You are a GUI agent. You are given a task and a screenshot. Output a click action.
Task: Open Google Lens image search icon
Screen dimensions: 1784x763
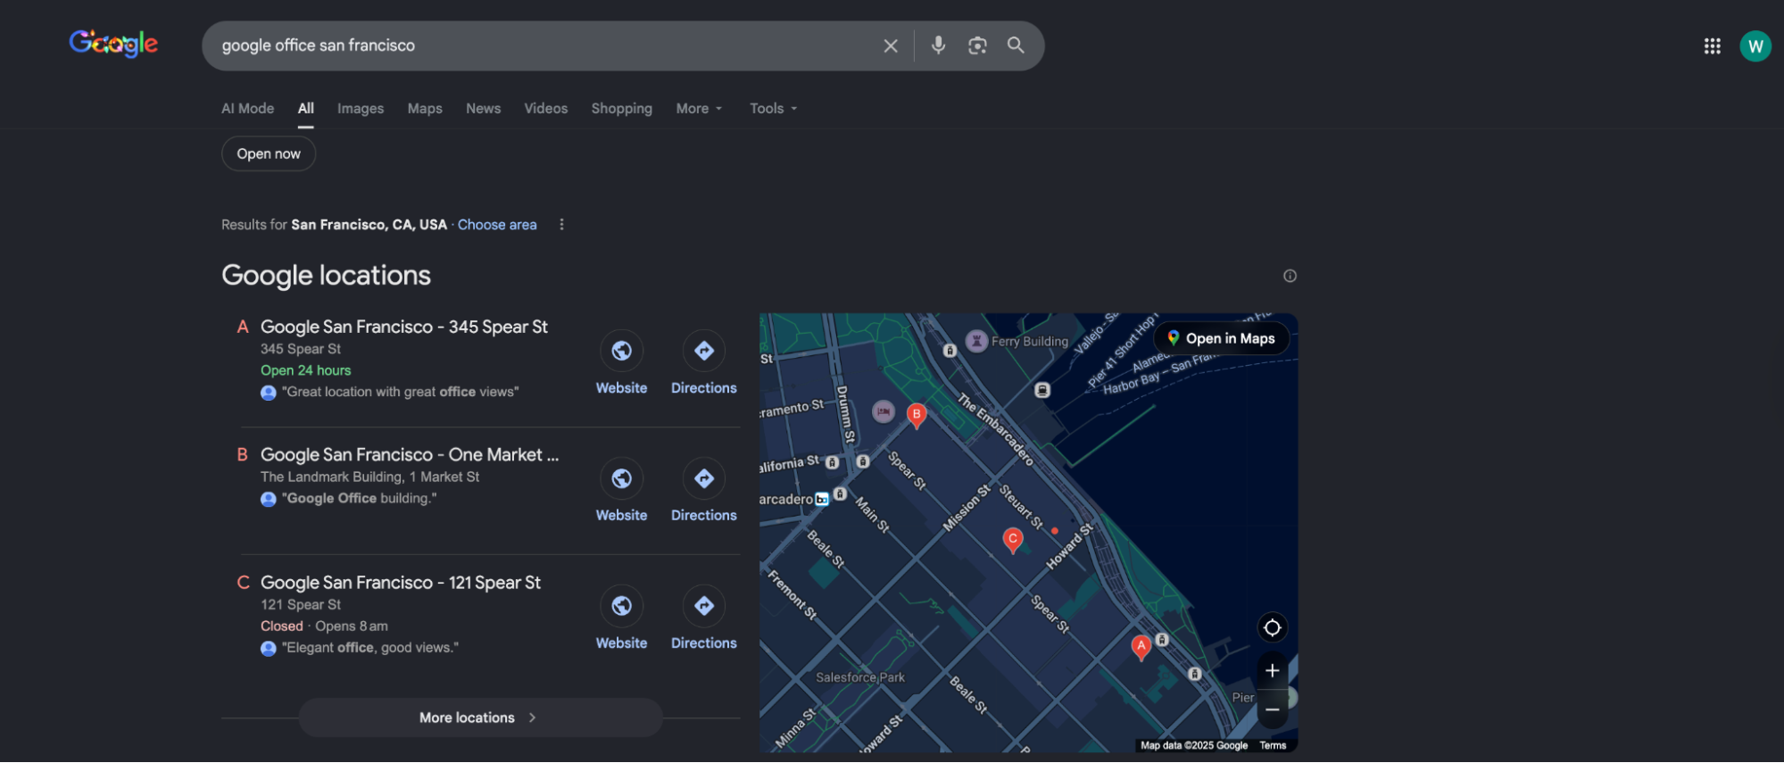click(977, 46)
